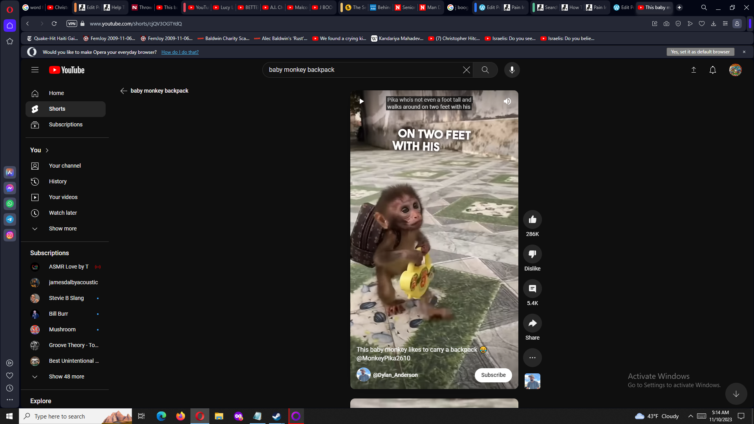Click the voice search microphone icon
Image resolution: width=754 pixels, height=424 pixels.
tap(512, 70)
